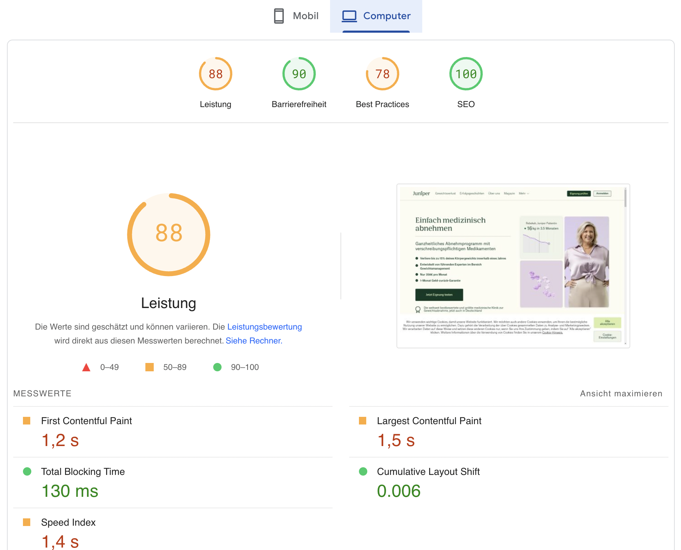Click the Cumulative Layout Shift green dot

[x=363, y=471]
